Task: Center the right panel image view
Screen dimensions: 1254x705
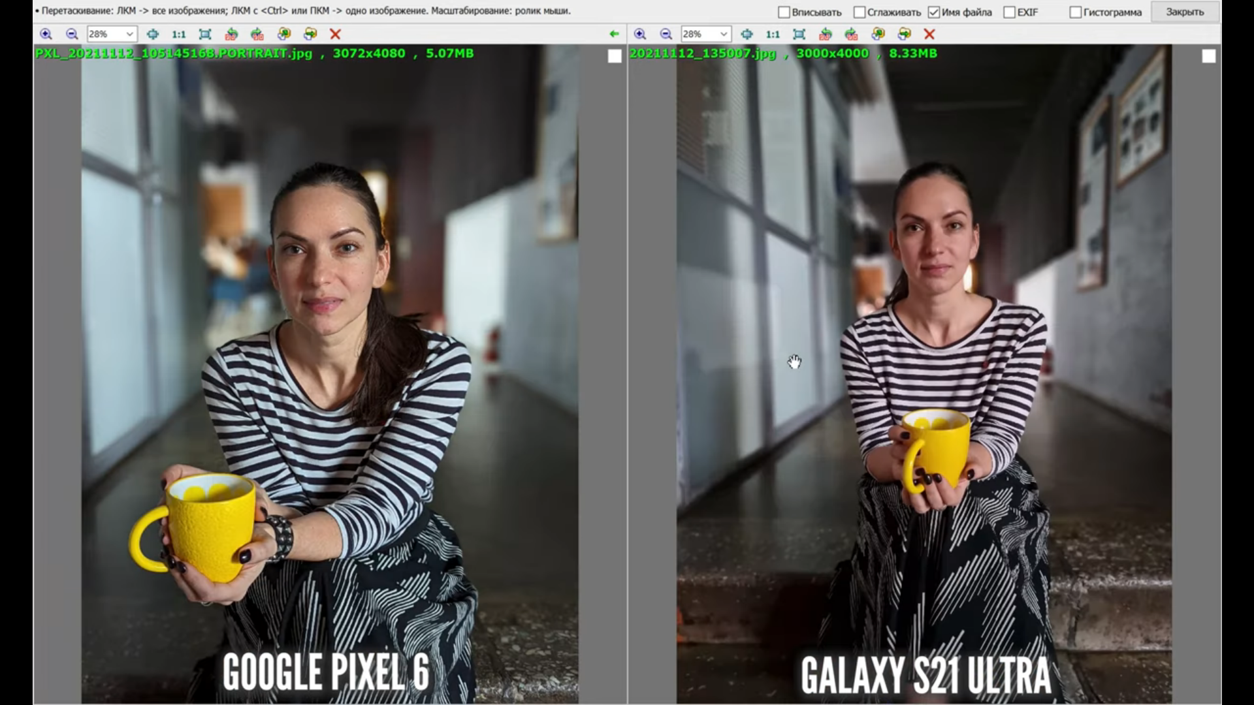Action: tap(747, 34)
